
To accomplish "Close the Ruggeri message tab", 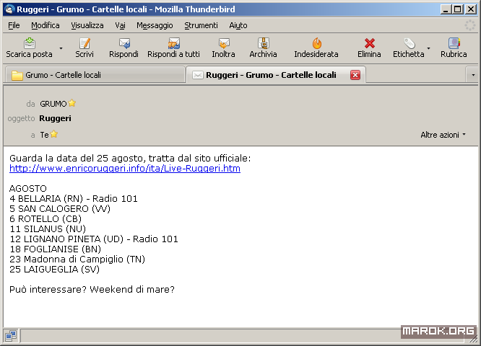I will coord(355,75).
